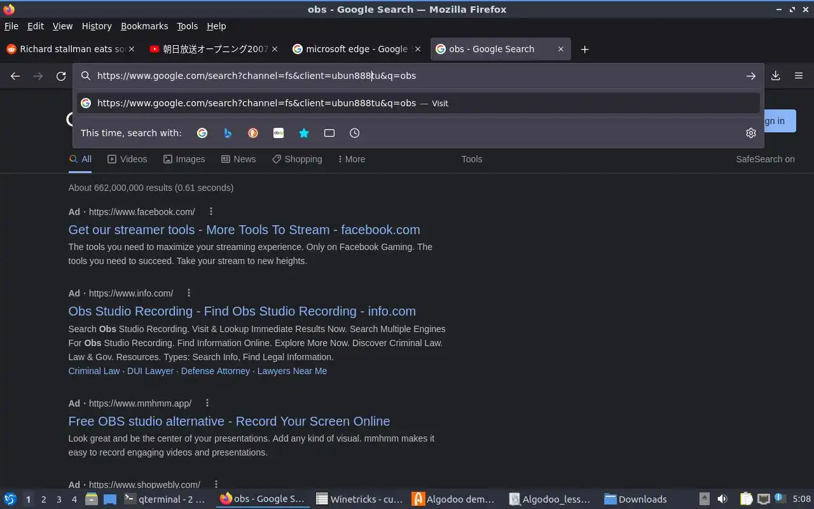Expand the More search filters dropdown
This screenshot has height=509, width=814.
(x=351, y=159)
